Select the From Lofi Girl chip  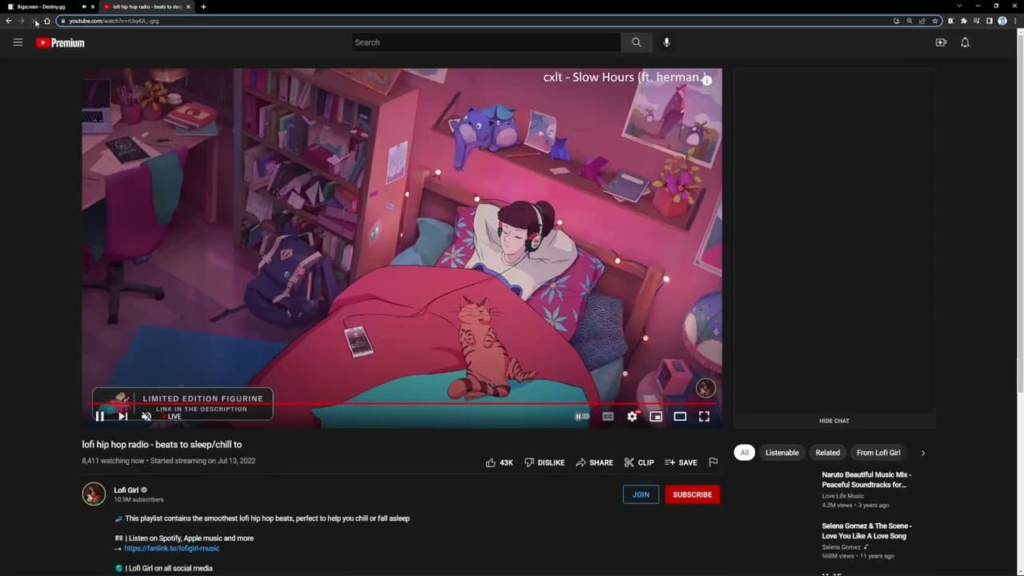click(878, 453)
